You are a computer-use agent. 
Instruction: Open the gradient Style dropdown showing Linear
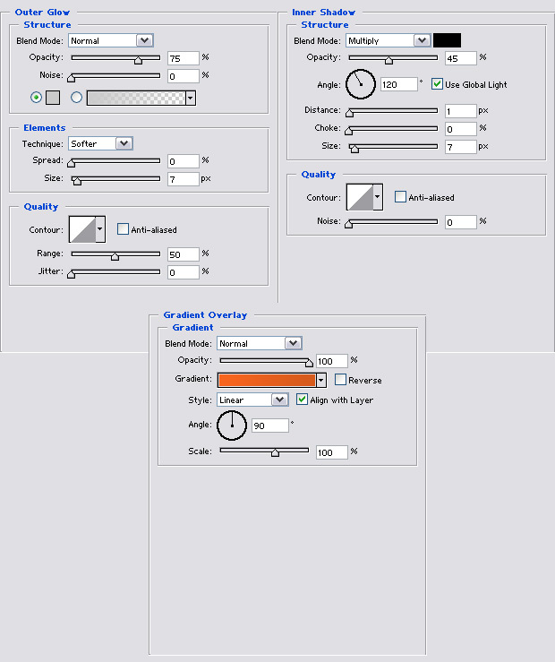pos(279,400)
